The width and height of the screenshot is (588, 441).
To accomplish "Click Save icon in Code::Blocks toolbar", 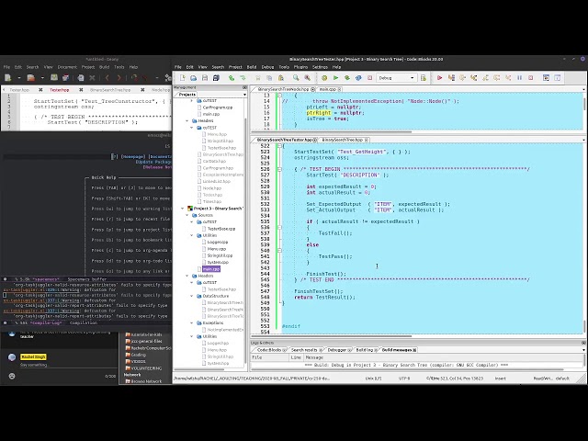I will coord(205,77).
